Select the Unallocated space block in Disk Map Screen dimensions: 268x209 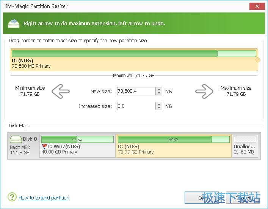tap(245, 146)
